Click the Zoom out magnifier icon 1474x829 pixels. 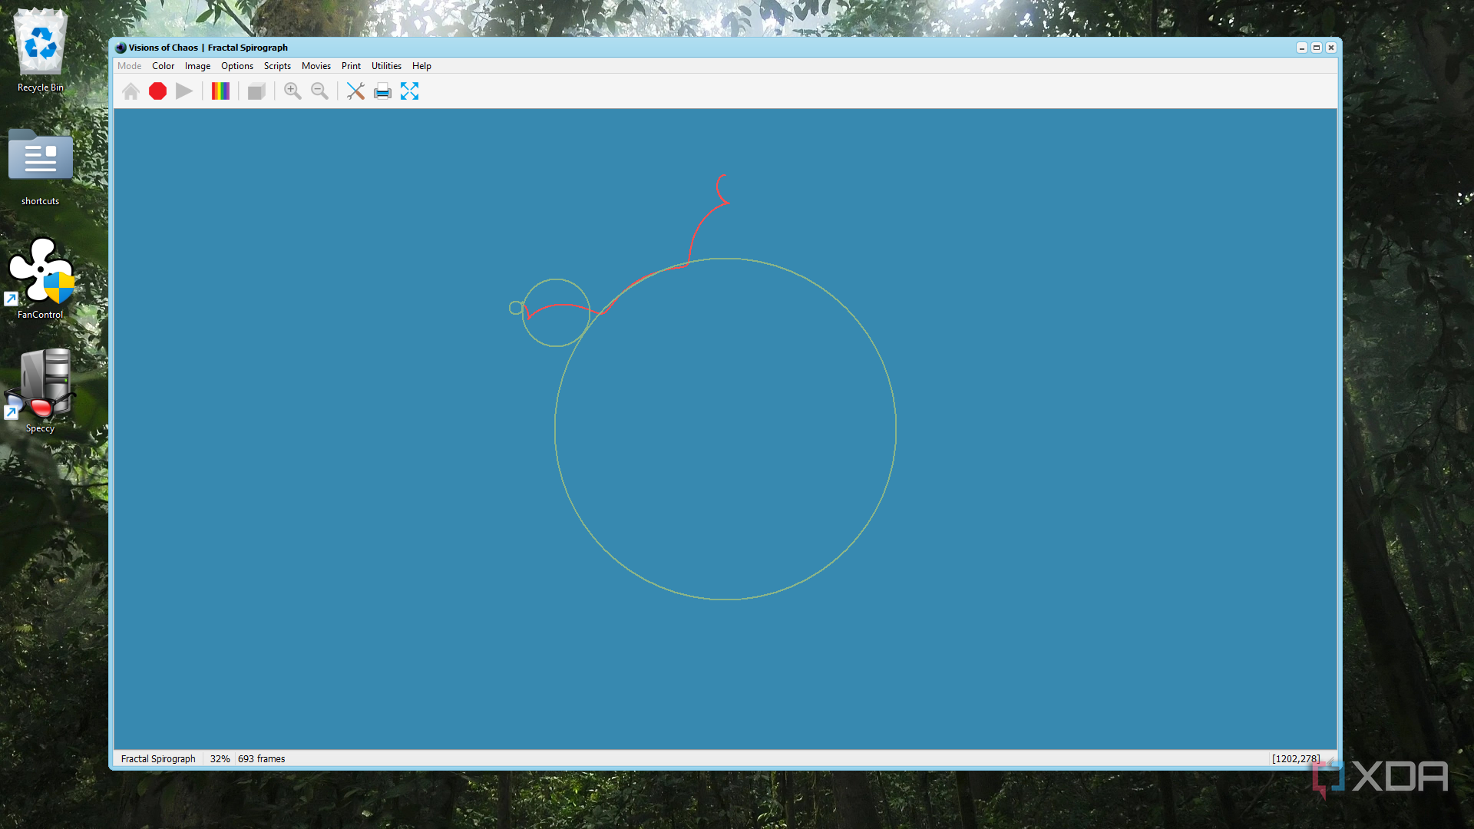click(319, 91)
